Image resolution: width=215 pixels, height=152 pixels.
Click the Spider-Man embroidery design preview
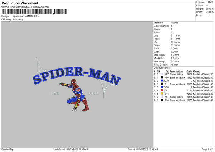(77, 84)
